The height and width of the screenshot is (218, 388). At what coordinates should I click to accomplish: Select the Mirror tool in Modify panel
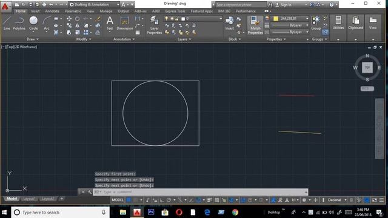78,25
